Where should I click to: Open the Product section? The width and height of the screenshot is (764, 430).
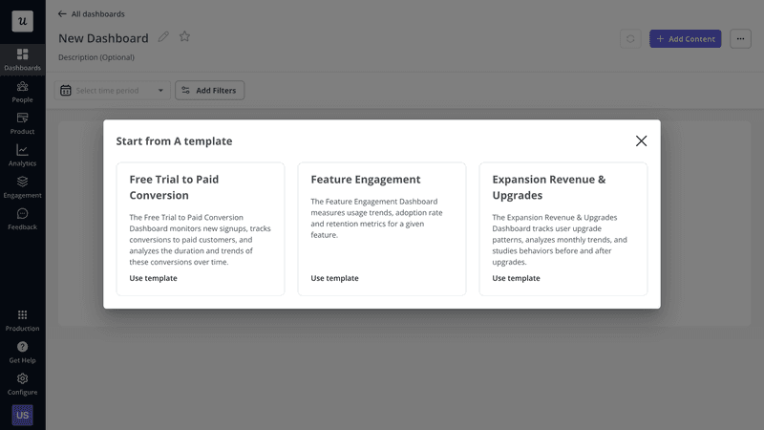22,123
